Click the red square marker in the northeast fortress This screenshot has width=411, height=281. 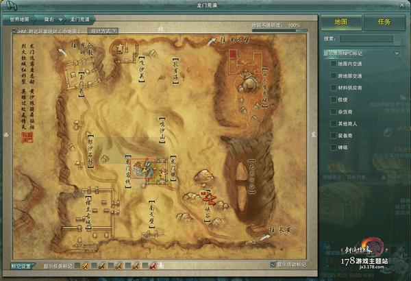point(233,54)
